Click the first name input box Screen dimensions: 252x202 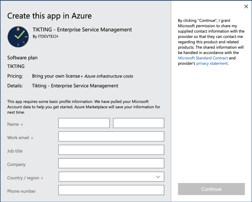pos(84,123)
